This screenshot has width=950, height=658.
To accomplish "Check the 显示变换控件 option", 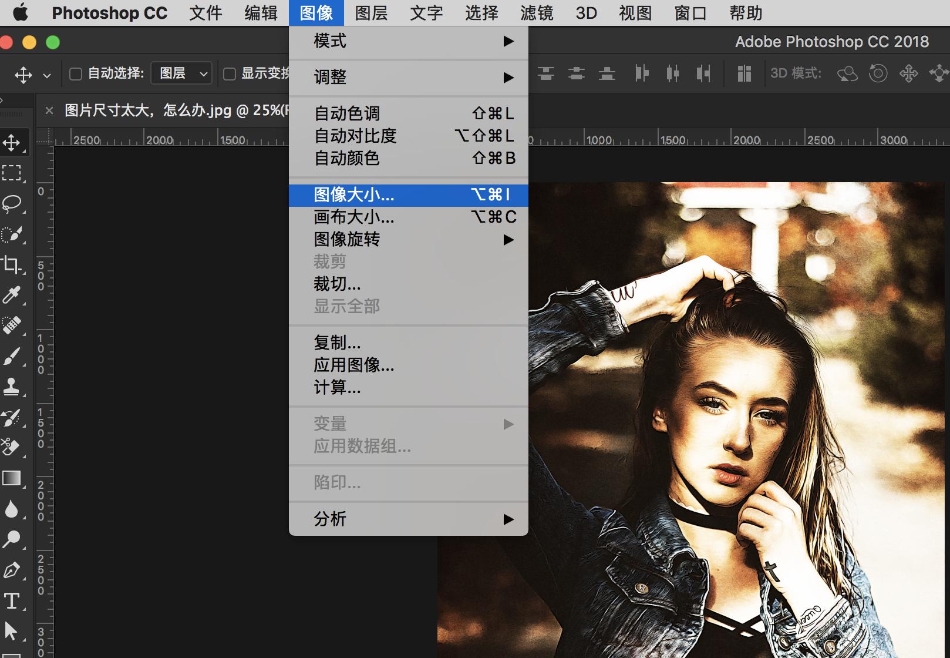I will tap(229, 73).
